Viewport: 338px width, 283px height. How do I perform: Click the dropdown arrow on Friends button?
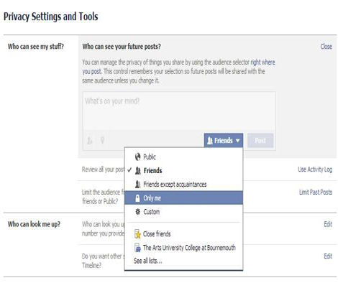pos(237,141)
